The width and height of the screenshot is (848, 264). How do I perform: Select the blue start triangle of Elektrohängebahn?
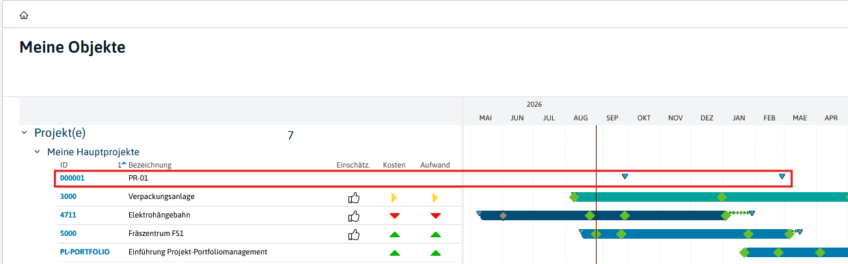pos(479,213)
